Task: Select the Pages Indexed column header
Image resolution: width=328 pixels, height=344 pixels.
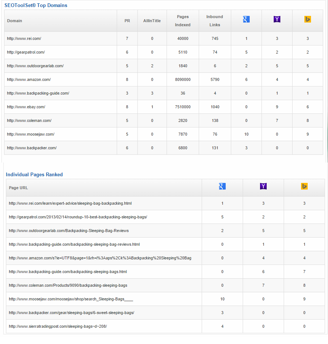Action: point(182,21)
